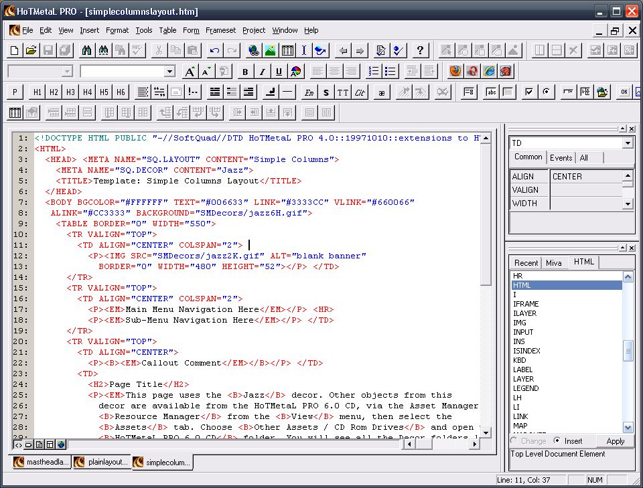This screenshot has height=488, width=643.
Task: Open the font color palette icon
Action: click(295, 72)
